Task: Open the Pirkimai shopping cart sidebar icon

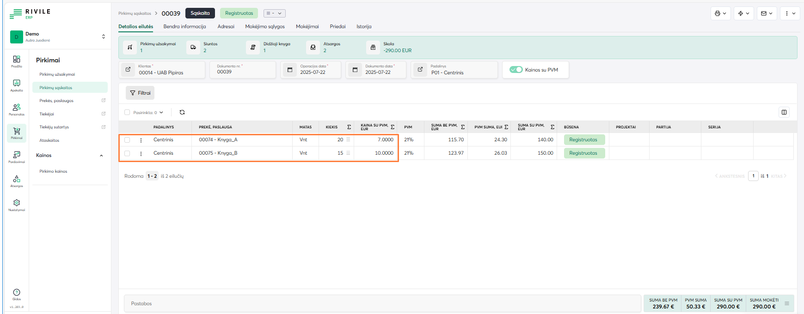Action: coord(17,133)
